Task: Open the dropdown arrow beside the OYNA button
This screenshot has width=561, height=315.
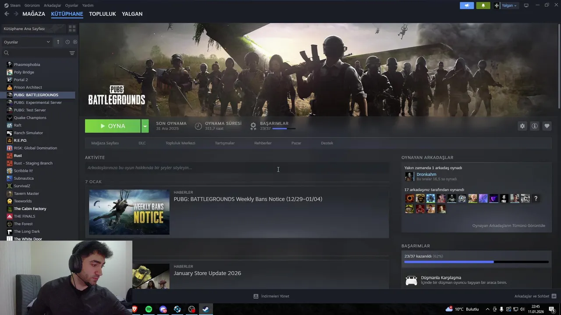Action: (145, 126)
